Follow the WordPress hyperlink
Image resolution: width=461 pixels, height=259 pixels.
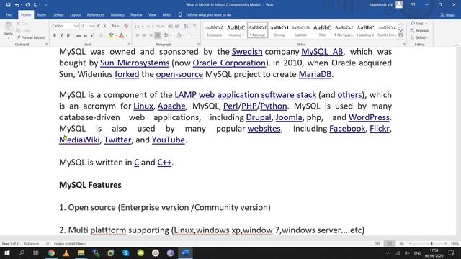pyautogui.click(x=369, y=117)
